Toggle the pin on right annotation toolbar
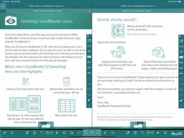The height and width of the screenshot is (138, 184). (180, 36)
